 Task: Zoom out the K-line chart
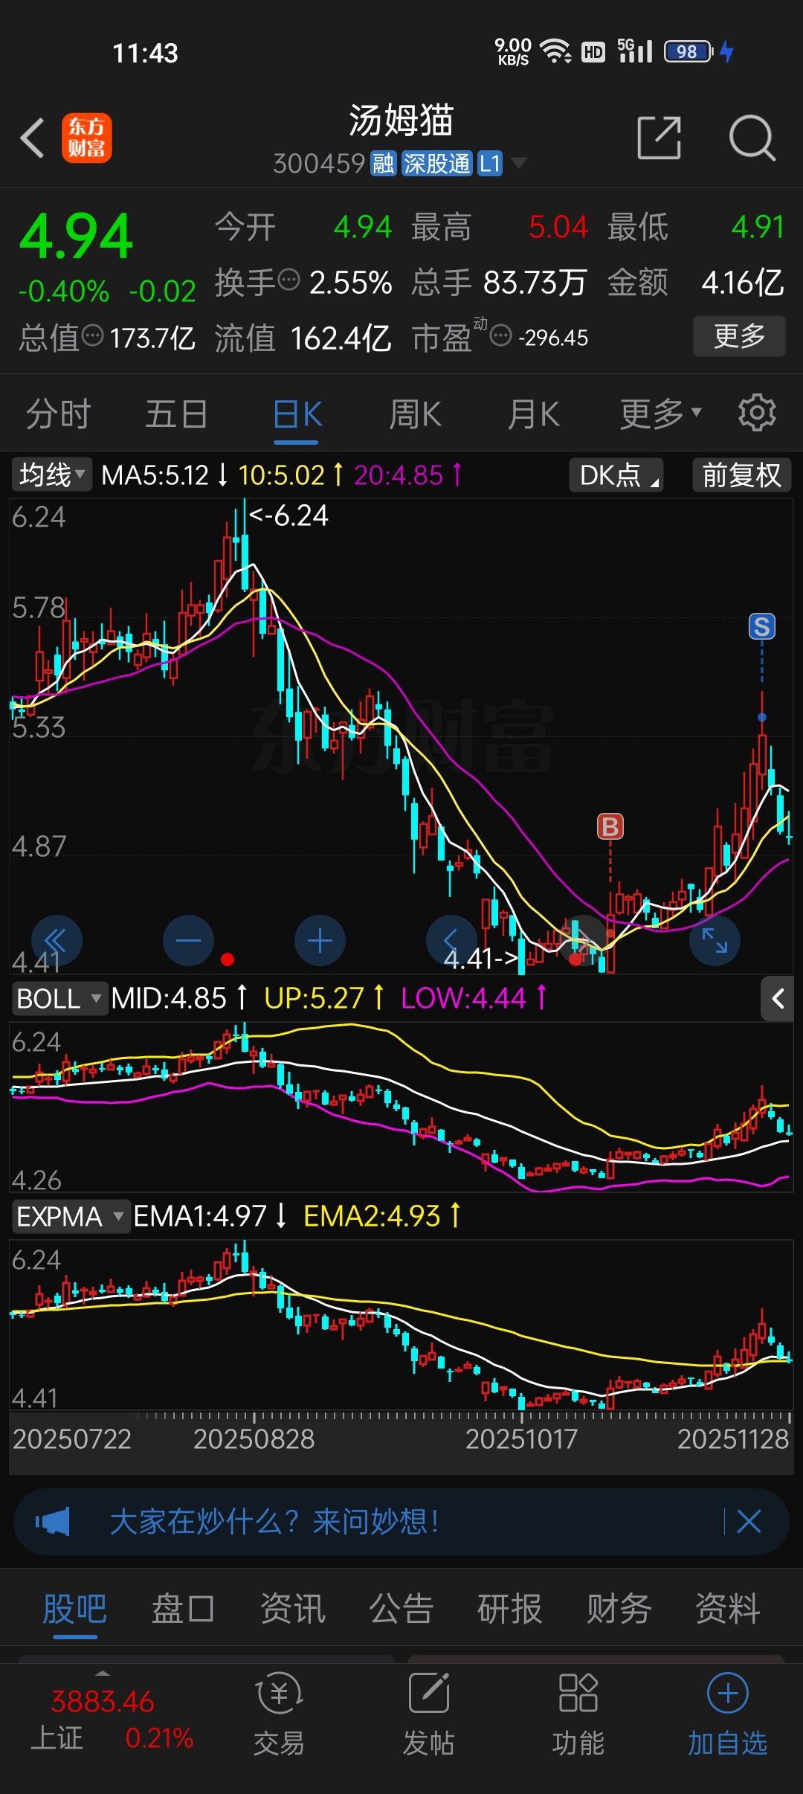[x=188, y=941]
